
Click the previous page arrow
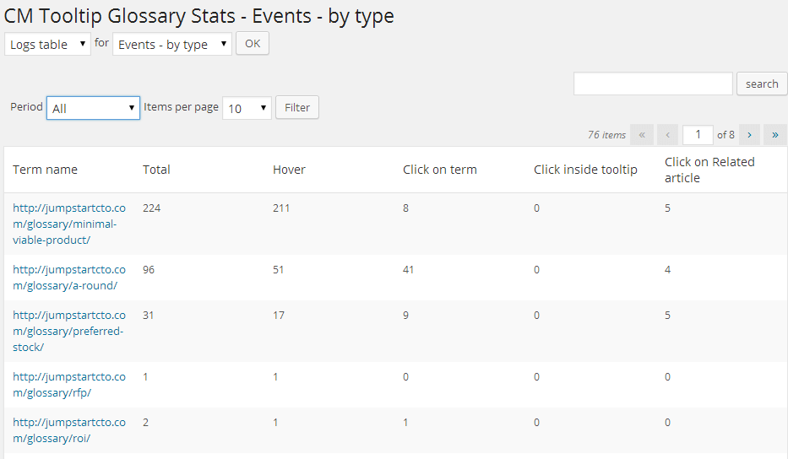(x=667, y=135)
